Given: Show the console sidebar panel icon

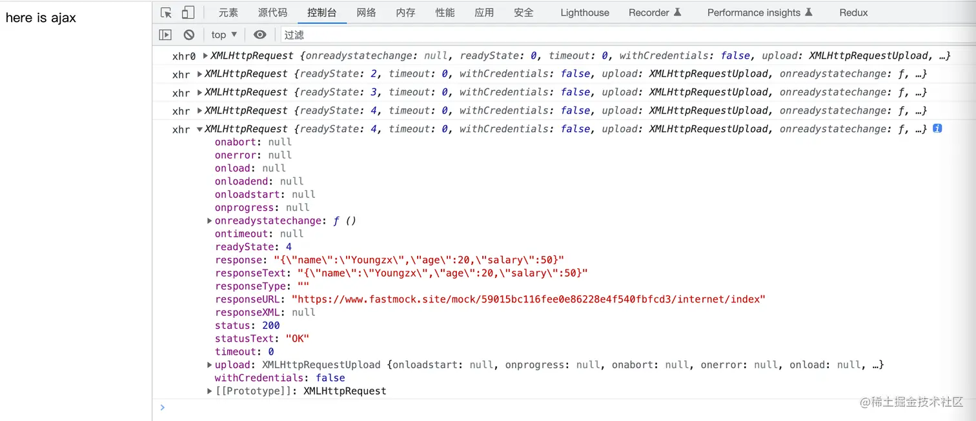Looking at the screenshot, I should [x=166, y=35].
